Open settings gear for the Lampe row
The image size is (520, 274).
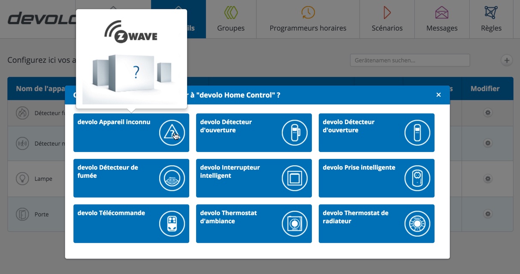click(487, 178)
